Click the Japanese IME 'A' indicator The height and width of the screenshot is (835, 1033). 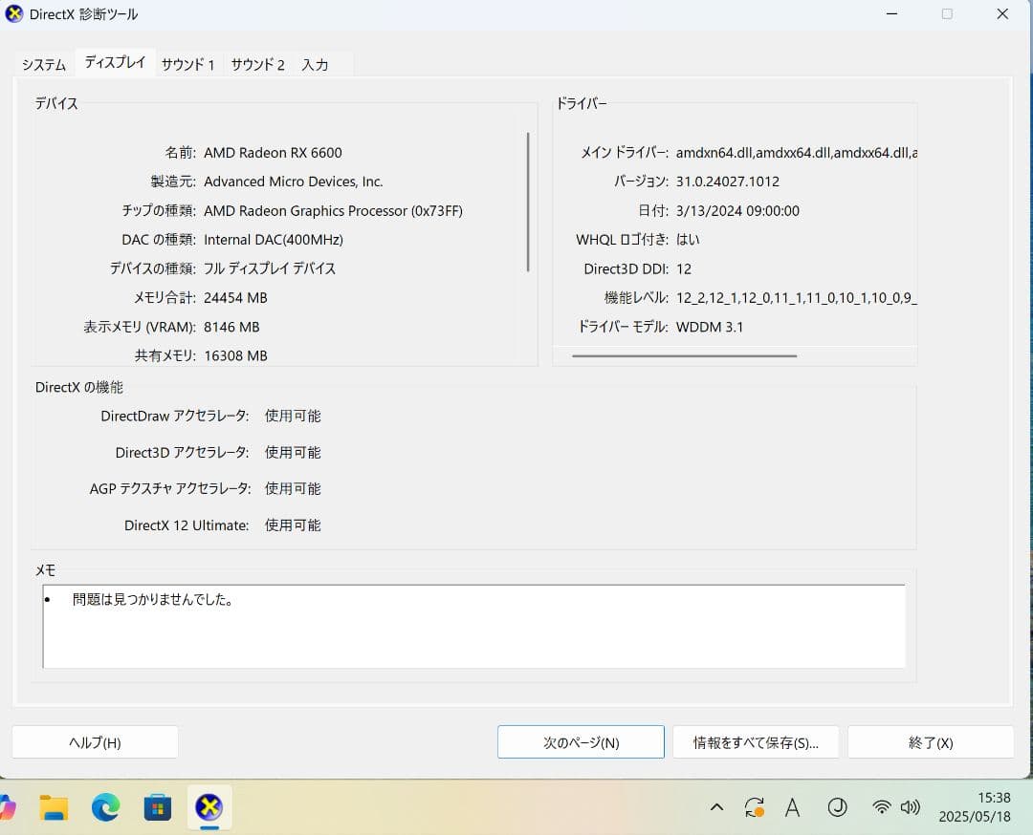click(x=792, y=807)
